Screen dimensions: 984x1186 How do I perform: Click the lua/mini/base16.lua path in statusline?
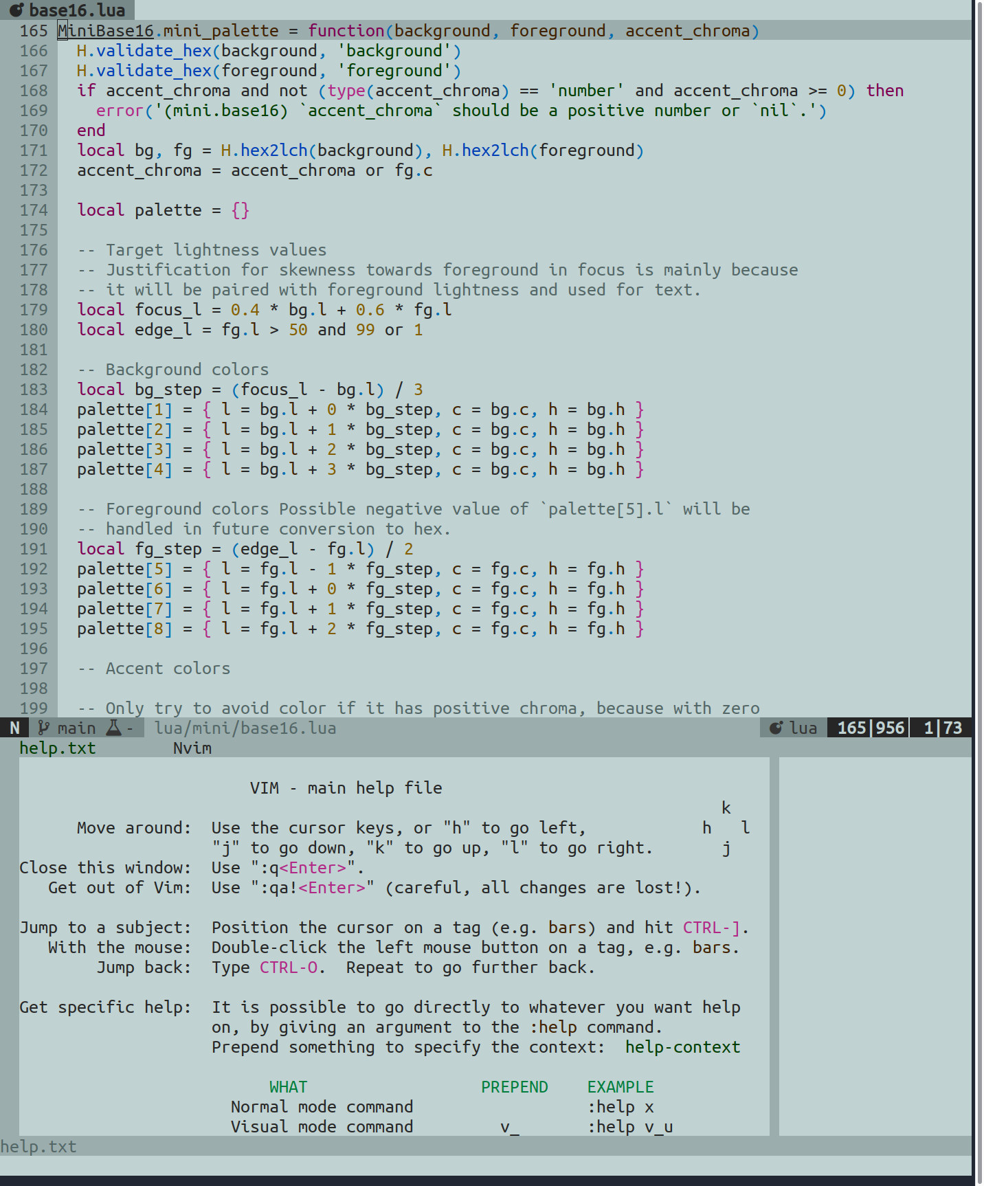pos(245,728)
